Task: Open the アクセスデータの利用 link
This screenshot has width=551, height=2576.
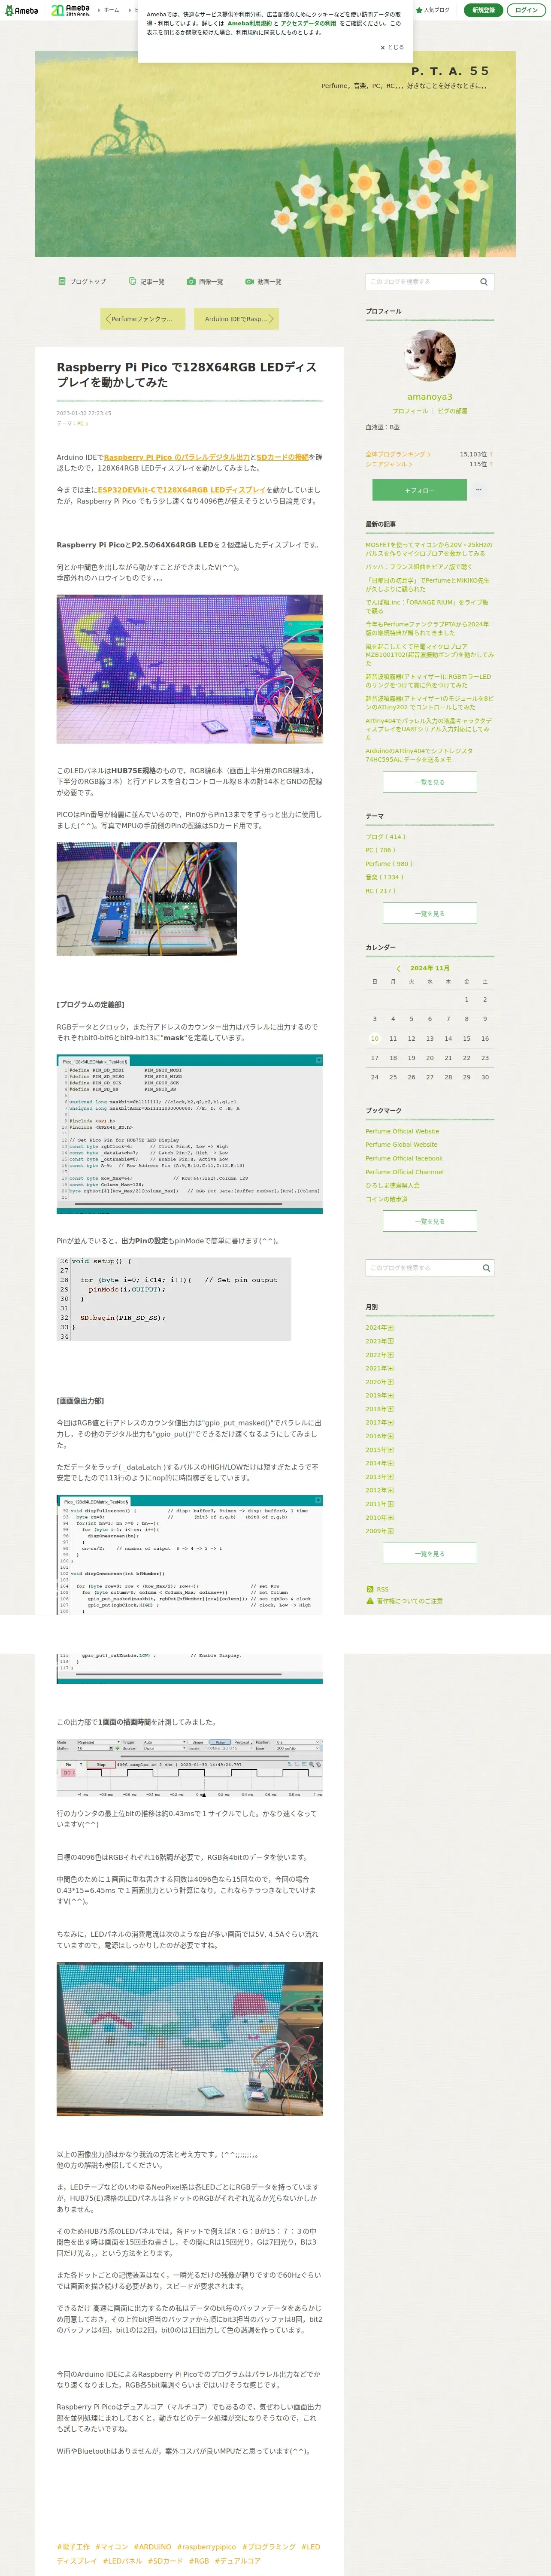Action: click(308, 23)
